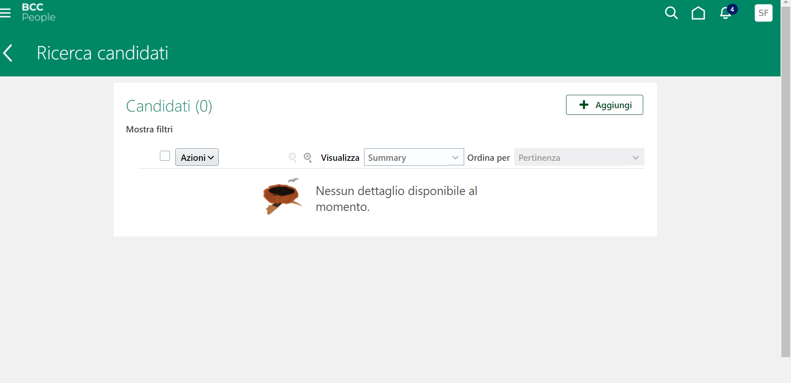Click the search magnifier icon

click(x=671, y=13)
